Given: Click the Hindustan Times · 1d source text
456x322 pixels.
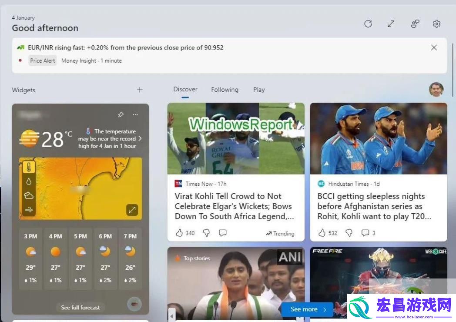Looking at the screenshot, I should click(x=354, y=184).
